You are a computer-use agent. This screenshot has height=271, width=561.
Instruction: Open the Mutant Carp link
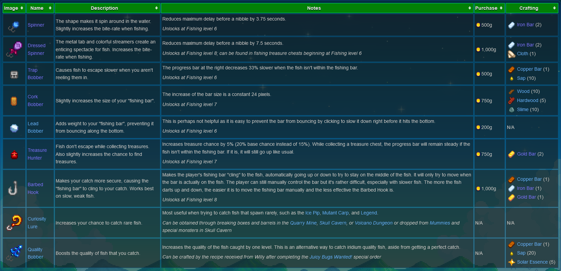335,213
